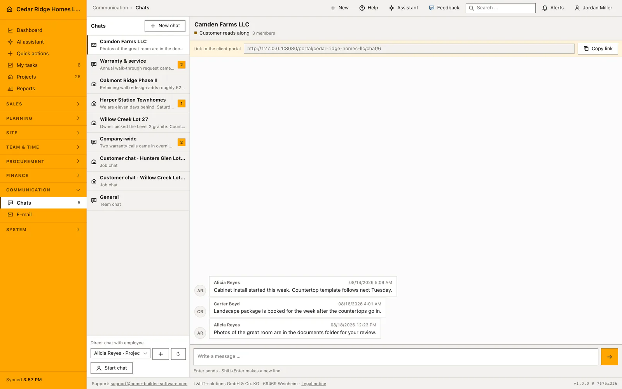Expand the Planning section

click(x=43, y=118)
